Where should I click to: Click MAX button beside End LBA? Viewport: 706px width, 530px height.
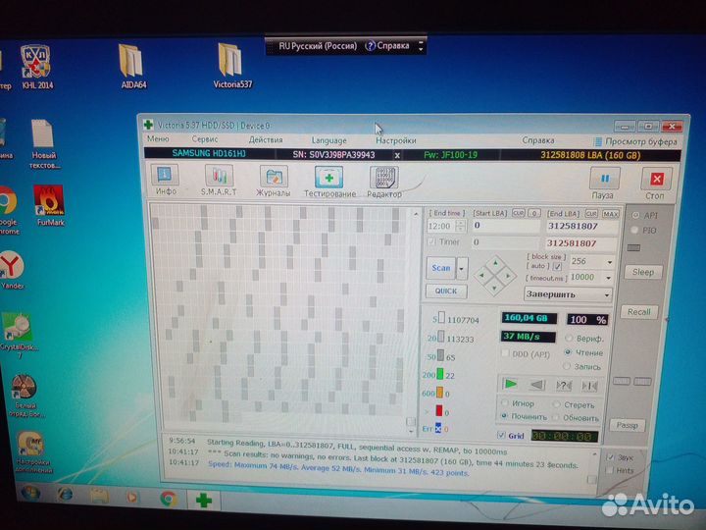pyautogui.click(x=611, y=214)
